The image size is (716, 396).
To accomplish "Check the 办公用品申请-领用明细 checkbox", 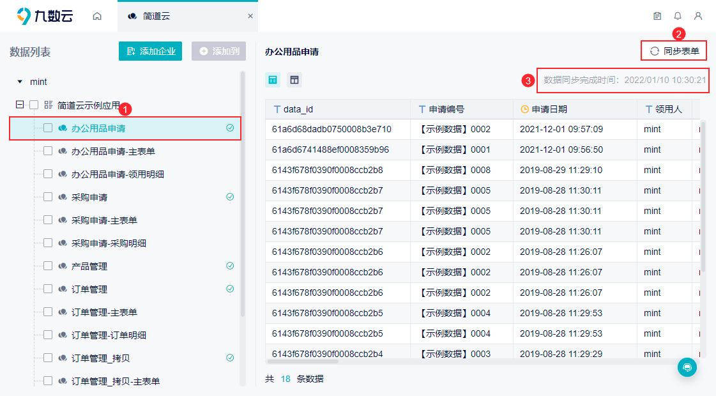I will point(48,174).
